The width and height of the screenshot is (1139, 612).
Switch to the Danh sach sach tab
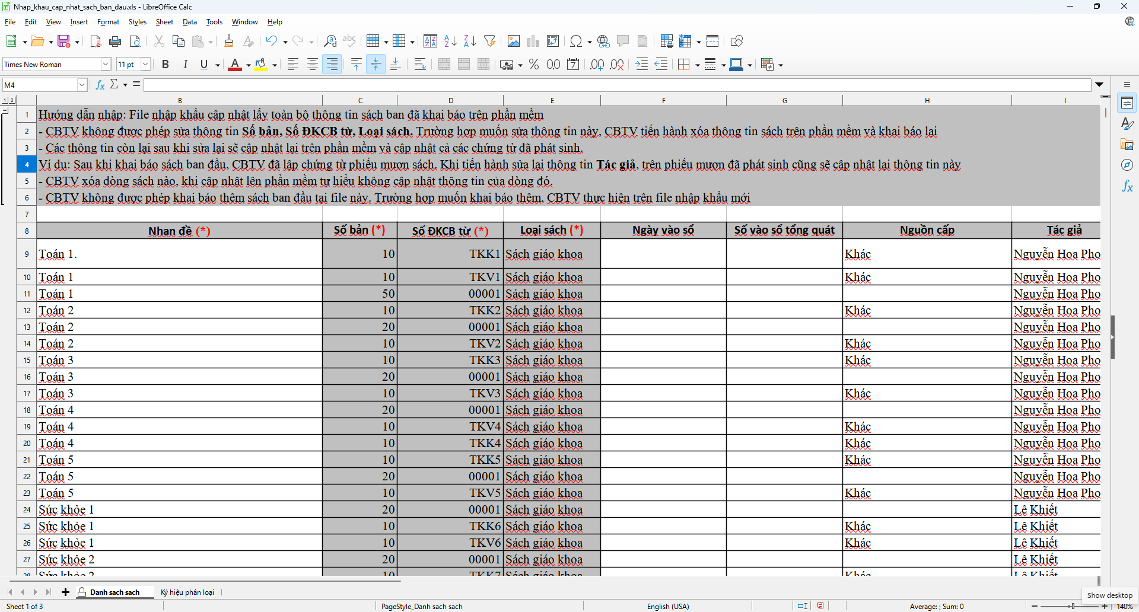tap(115, 592)
